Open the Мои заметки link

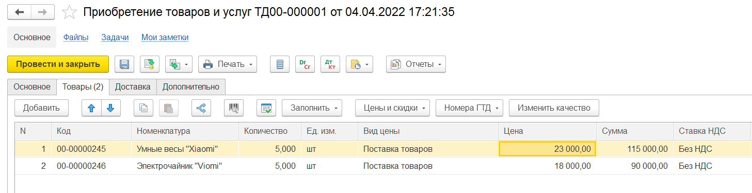tap(165, 38)
